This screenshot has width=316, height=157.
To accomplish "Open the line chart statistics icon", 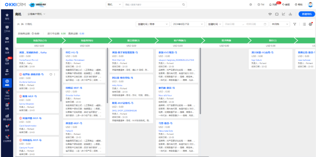I will pyautogui.click(x=284, y=14).
